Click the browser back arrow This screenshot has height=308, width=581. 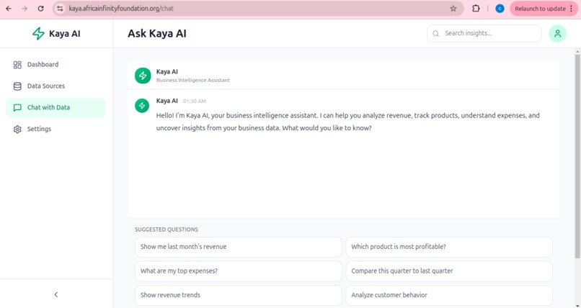[x=9, y=9]
